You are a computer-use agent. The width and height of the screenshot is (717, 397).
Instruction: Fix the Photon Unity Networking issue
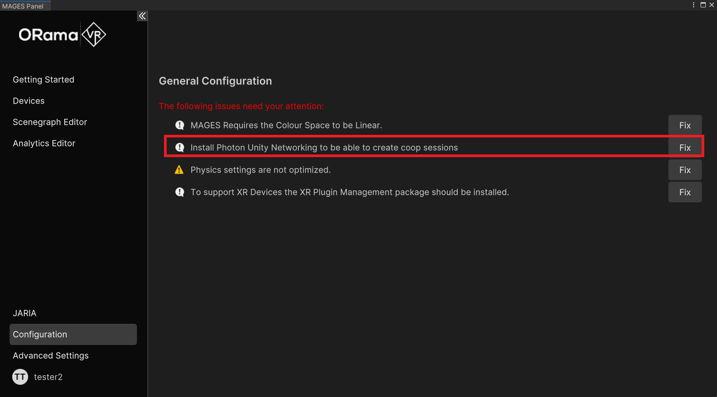[x=685, y=148]
